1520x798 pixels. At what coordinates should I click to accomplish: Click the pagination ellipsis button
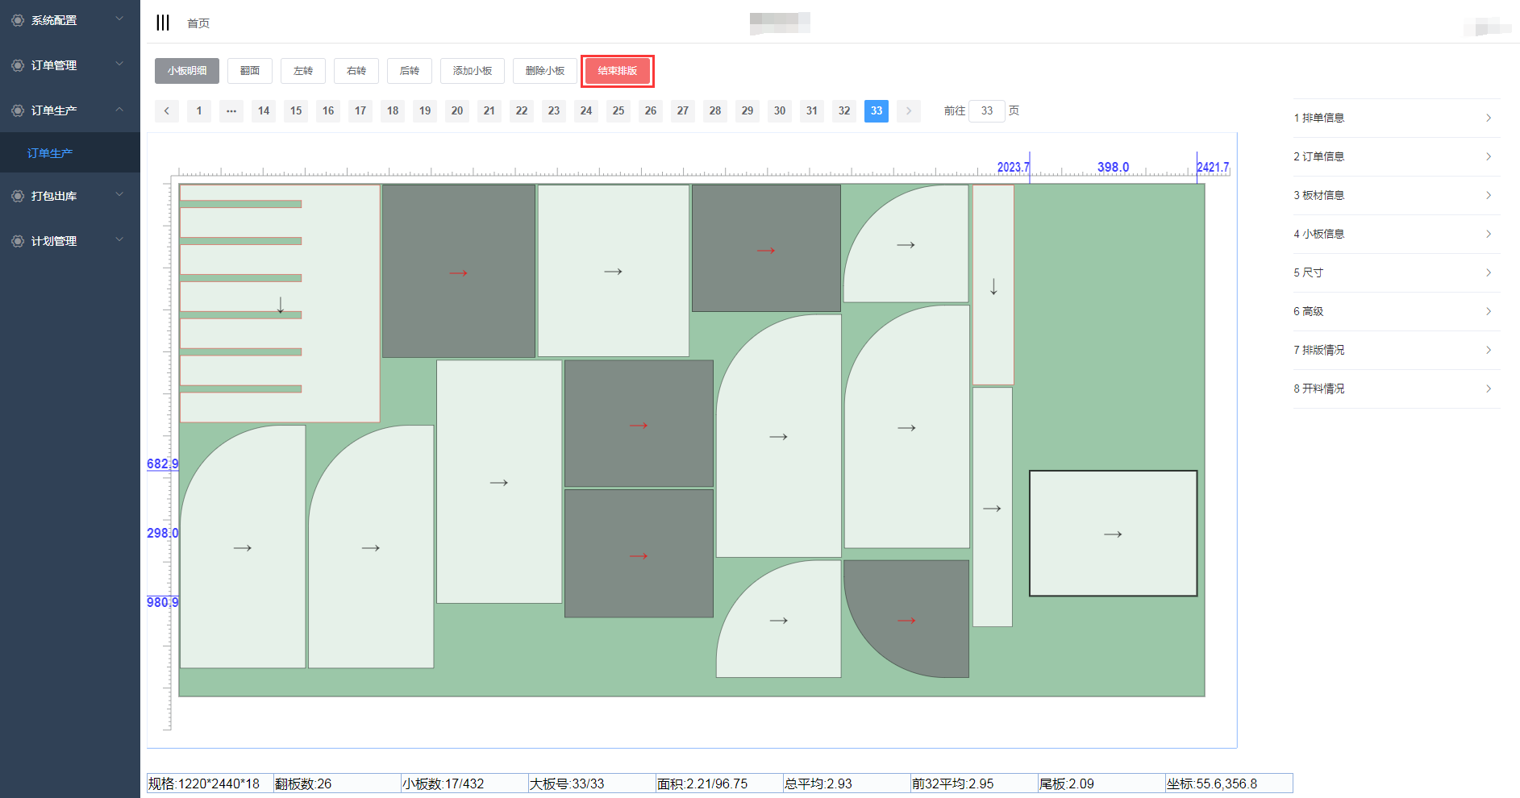[231, 111]
